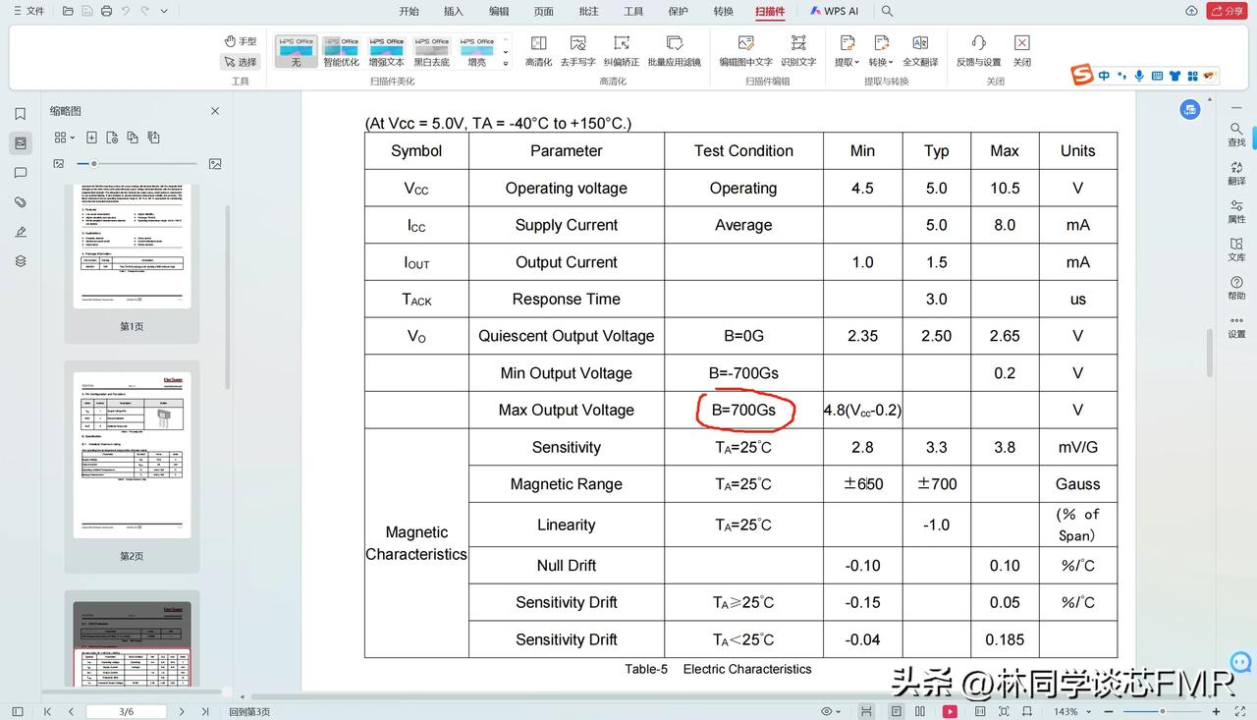The height and width of the screenshot is (720, 1257).
Task: Select two-page view in the status bar
Action: click(920, 711)
